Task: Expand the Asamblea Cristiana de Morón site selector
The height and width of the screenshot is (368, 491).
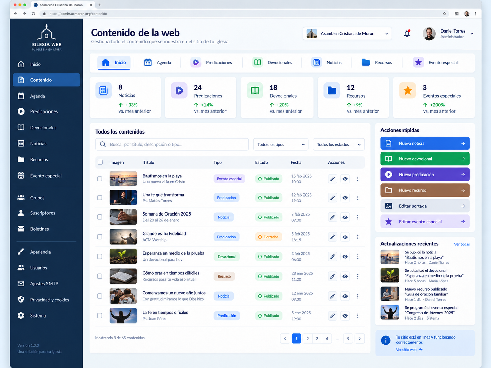Action: coord(347,34)
